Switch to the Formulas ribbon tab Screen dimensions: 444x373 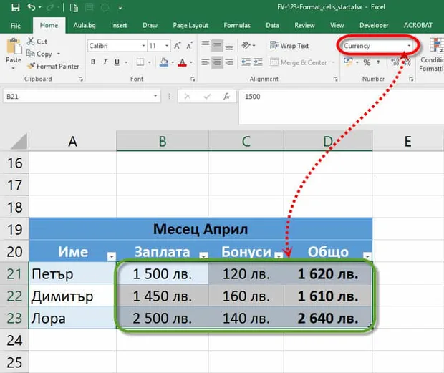tap(237, 26)
